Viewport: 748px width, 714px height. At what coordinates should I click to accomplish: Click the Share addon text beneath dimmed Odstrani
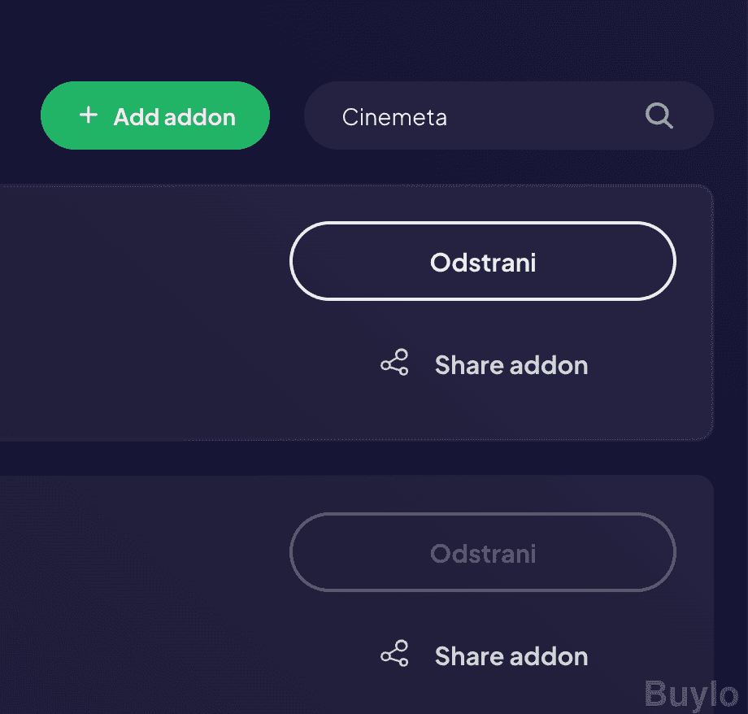(x=511, y=656)
